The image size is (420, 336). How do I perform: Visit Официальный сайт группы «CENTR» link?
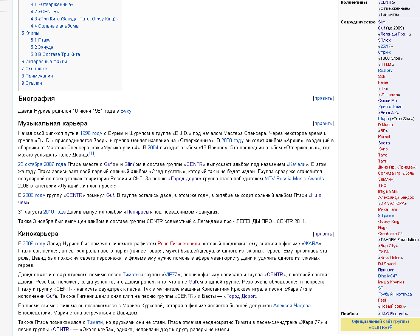pos(380,324)
